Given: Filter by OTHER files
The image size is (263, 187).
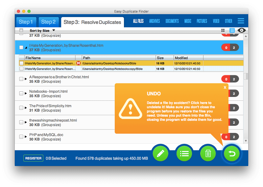Looking at the screenshot, I should [228, 21].
